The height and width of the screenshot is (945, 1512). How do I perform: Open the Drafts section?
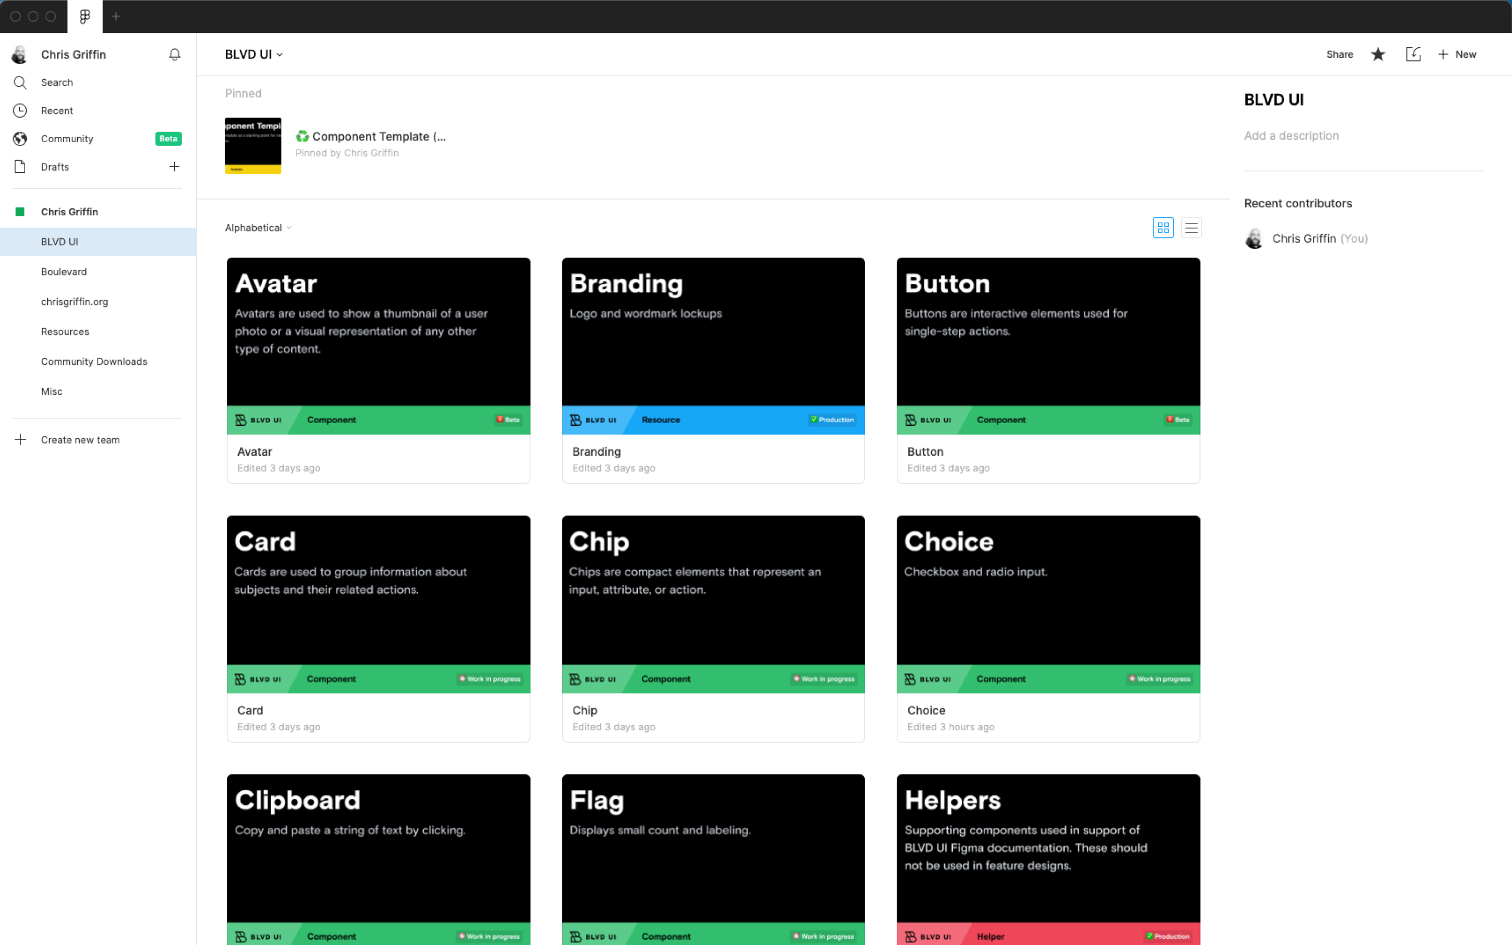(55, 166)
